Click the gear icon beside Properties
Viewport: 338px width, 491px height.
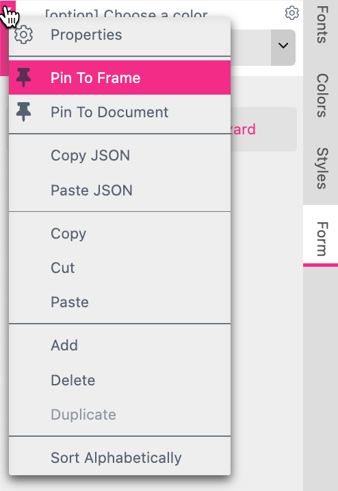[x=23, y=35]
